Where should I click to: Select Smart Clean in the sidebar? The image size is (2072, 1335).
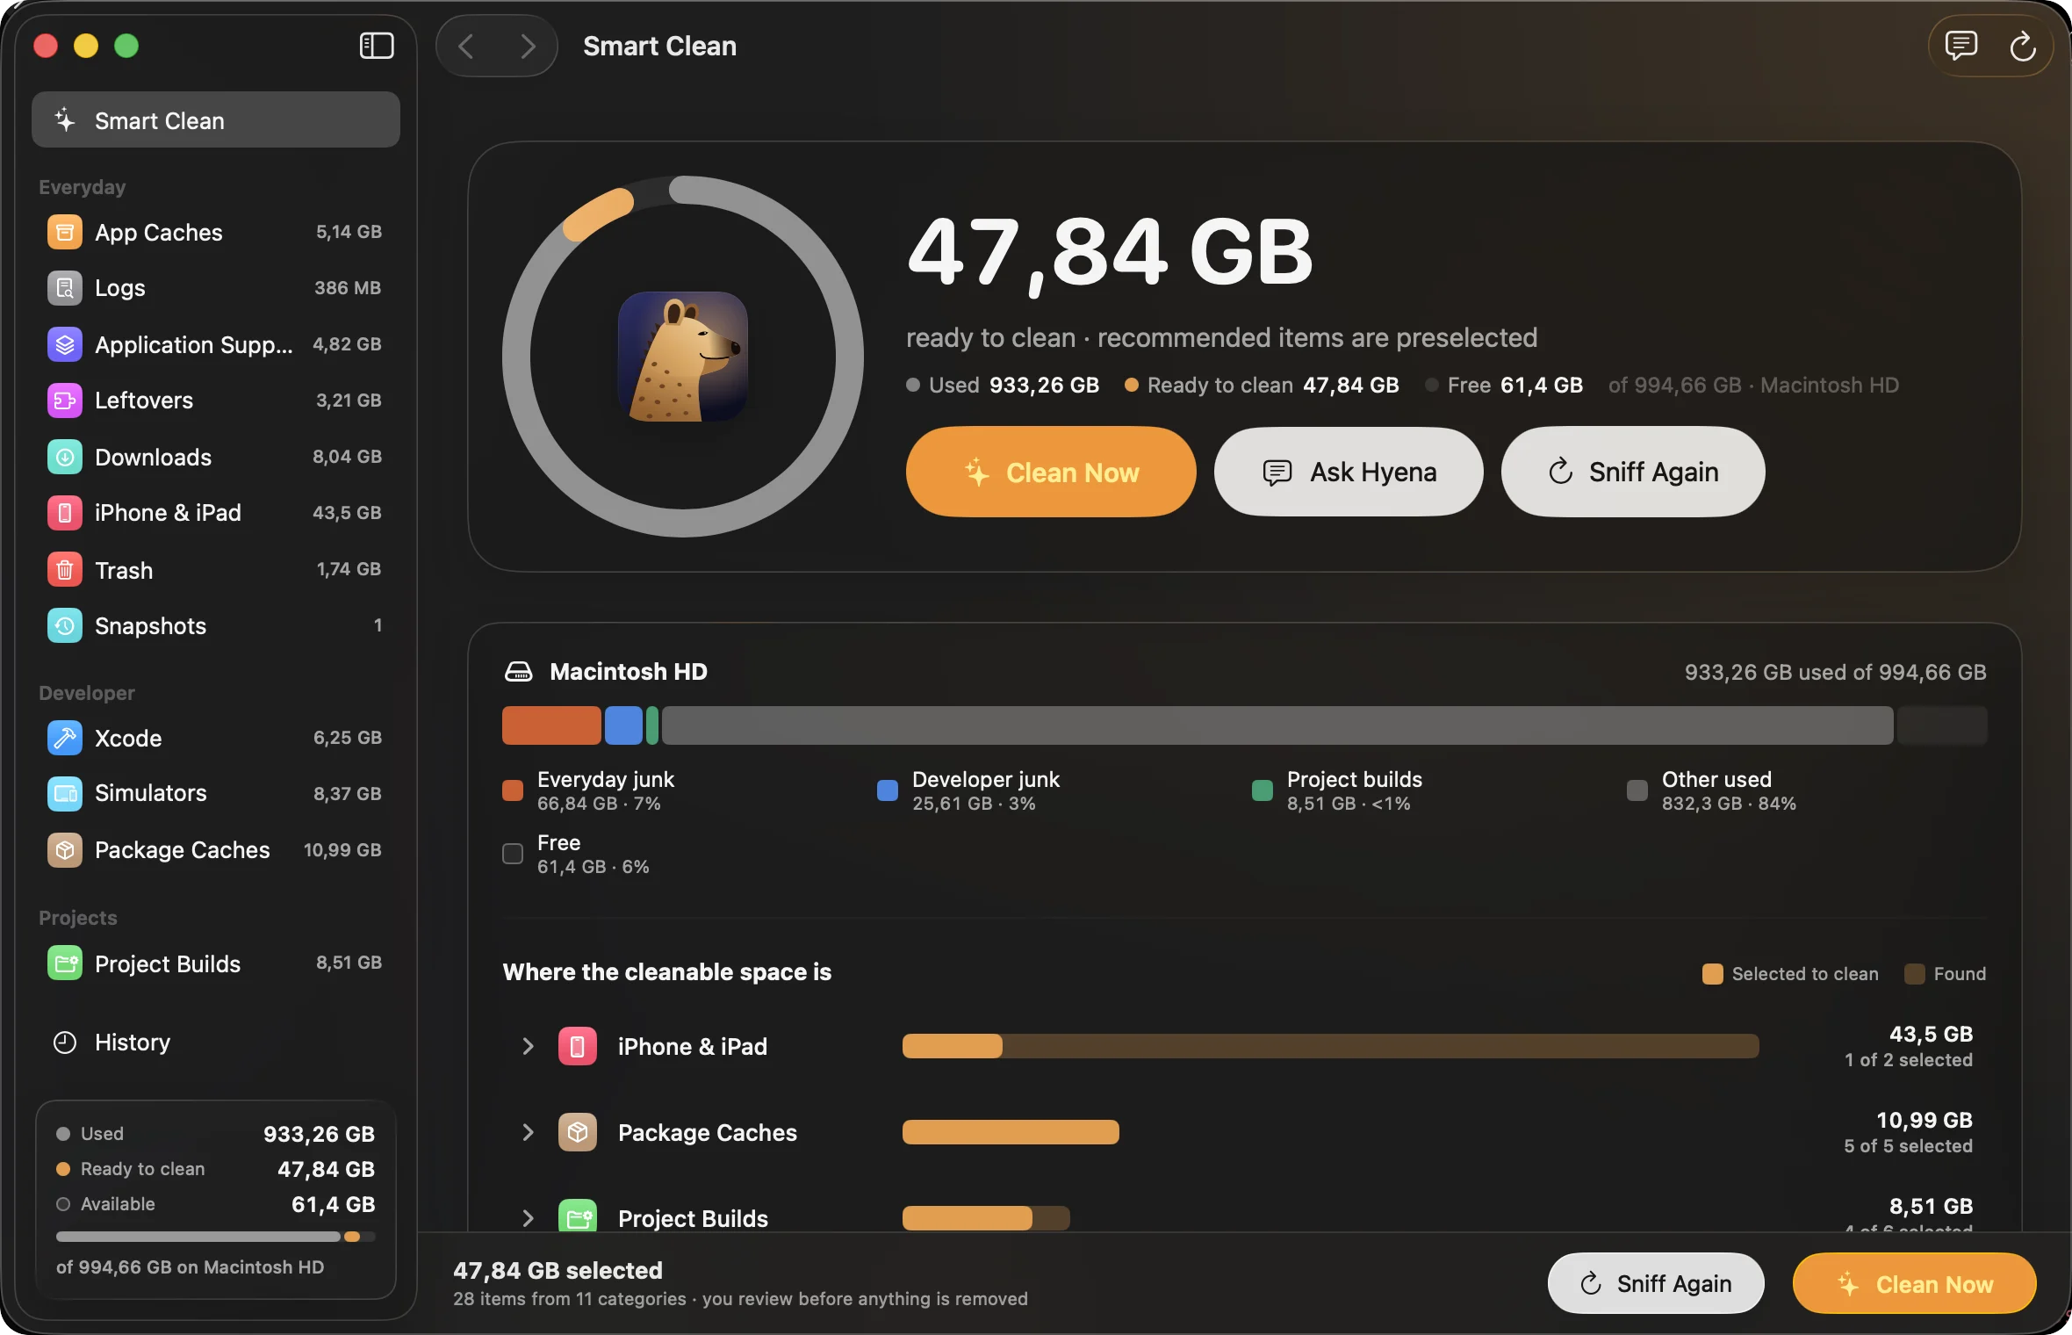pos(216,120)
